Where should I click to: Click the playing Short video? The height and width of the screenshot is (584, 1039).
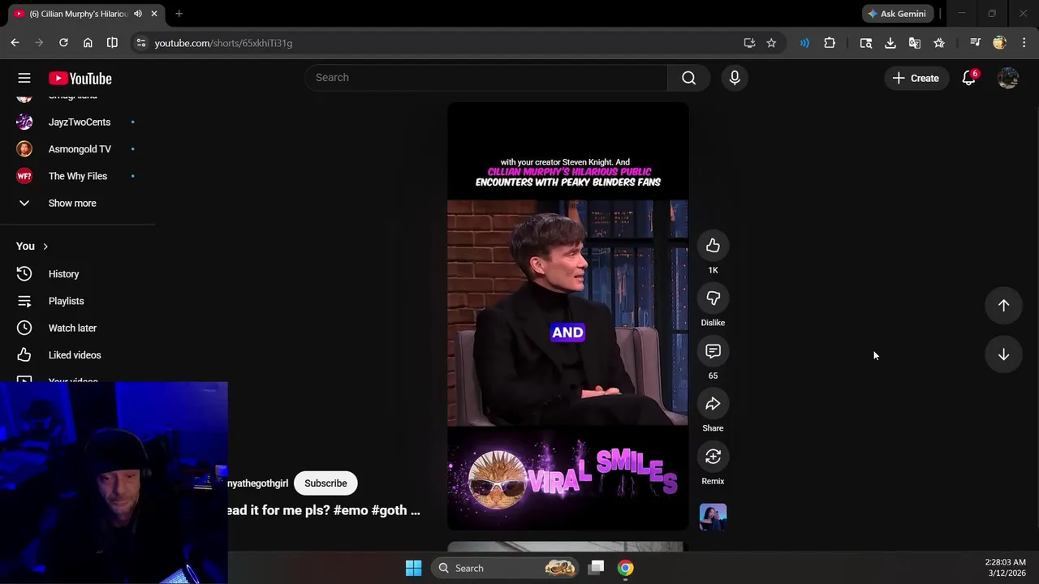click(567, 316)
